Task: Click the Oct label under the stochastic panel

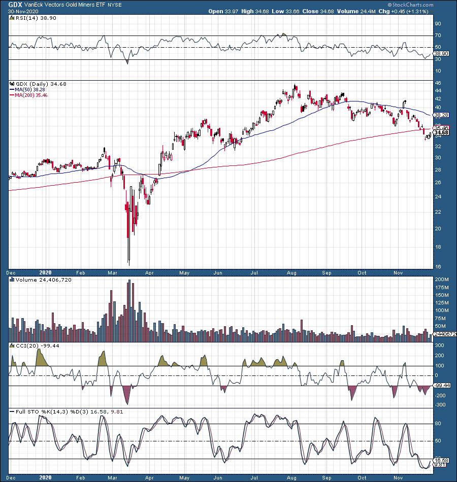Action: click(362, 478)
